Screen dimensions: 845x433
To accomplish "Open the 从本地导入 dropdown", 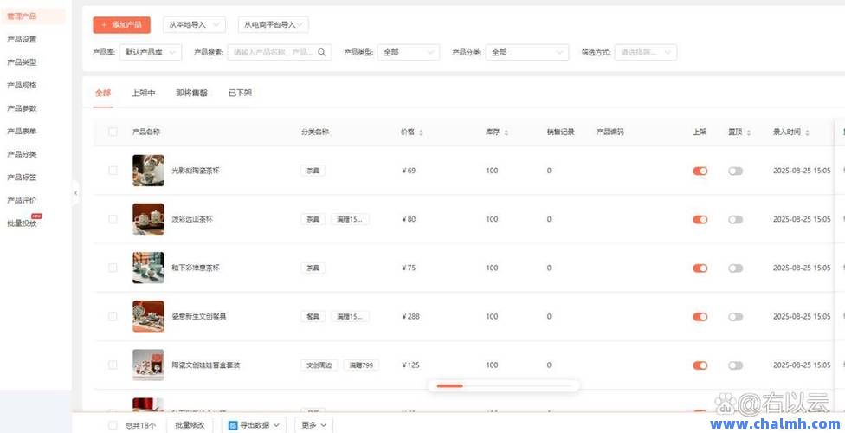I will pyautogui.click(x=194, y=25).
